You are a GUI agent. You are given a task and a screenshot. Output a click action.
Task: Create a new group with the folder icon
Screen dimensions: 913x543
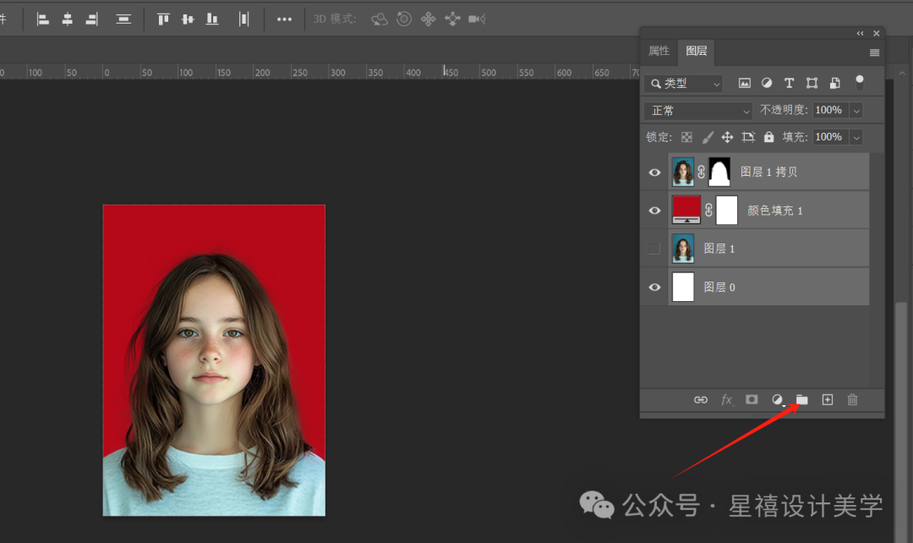(x=801, y=400)
